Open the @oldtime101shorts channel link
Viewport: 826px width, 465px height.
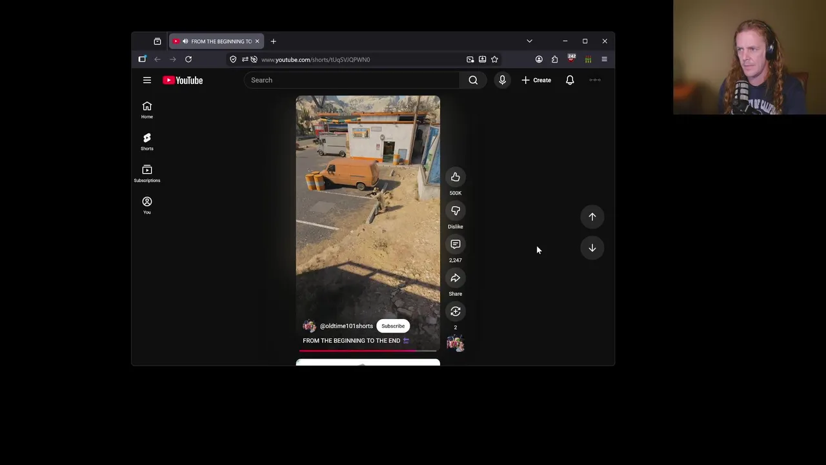[x=347, y=326]
